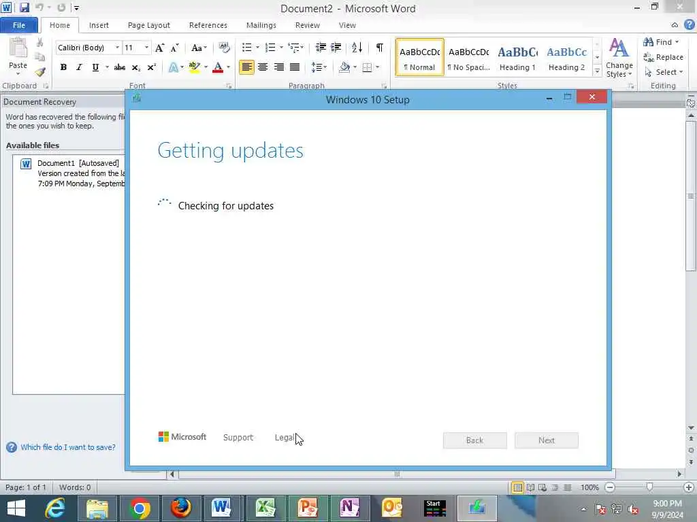Toggle Bold formatting in Word ribbon
The width and height of the screenshot is (697, 522).
[x=63, y=67]
